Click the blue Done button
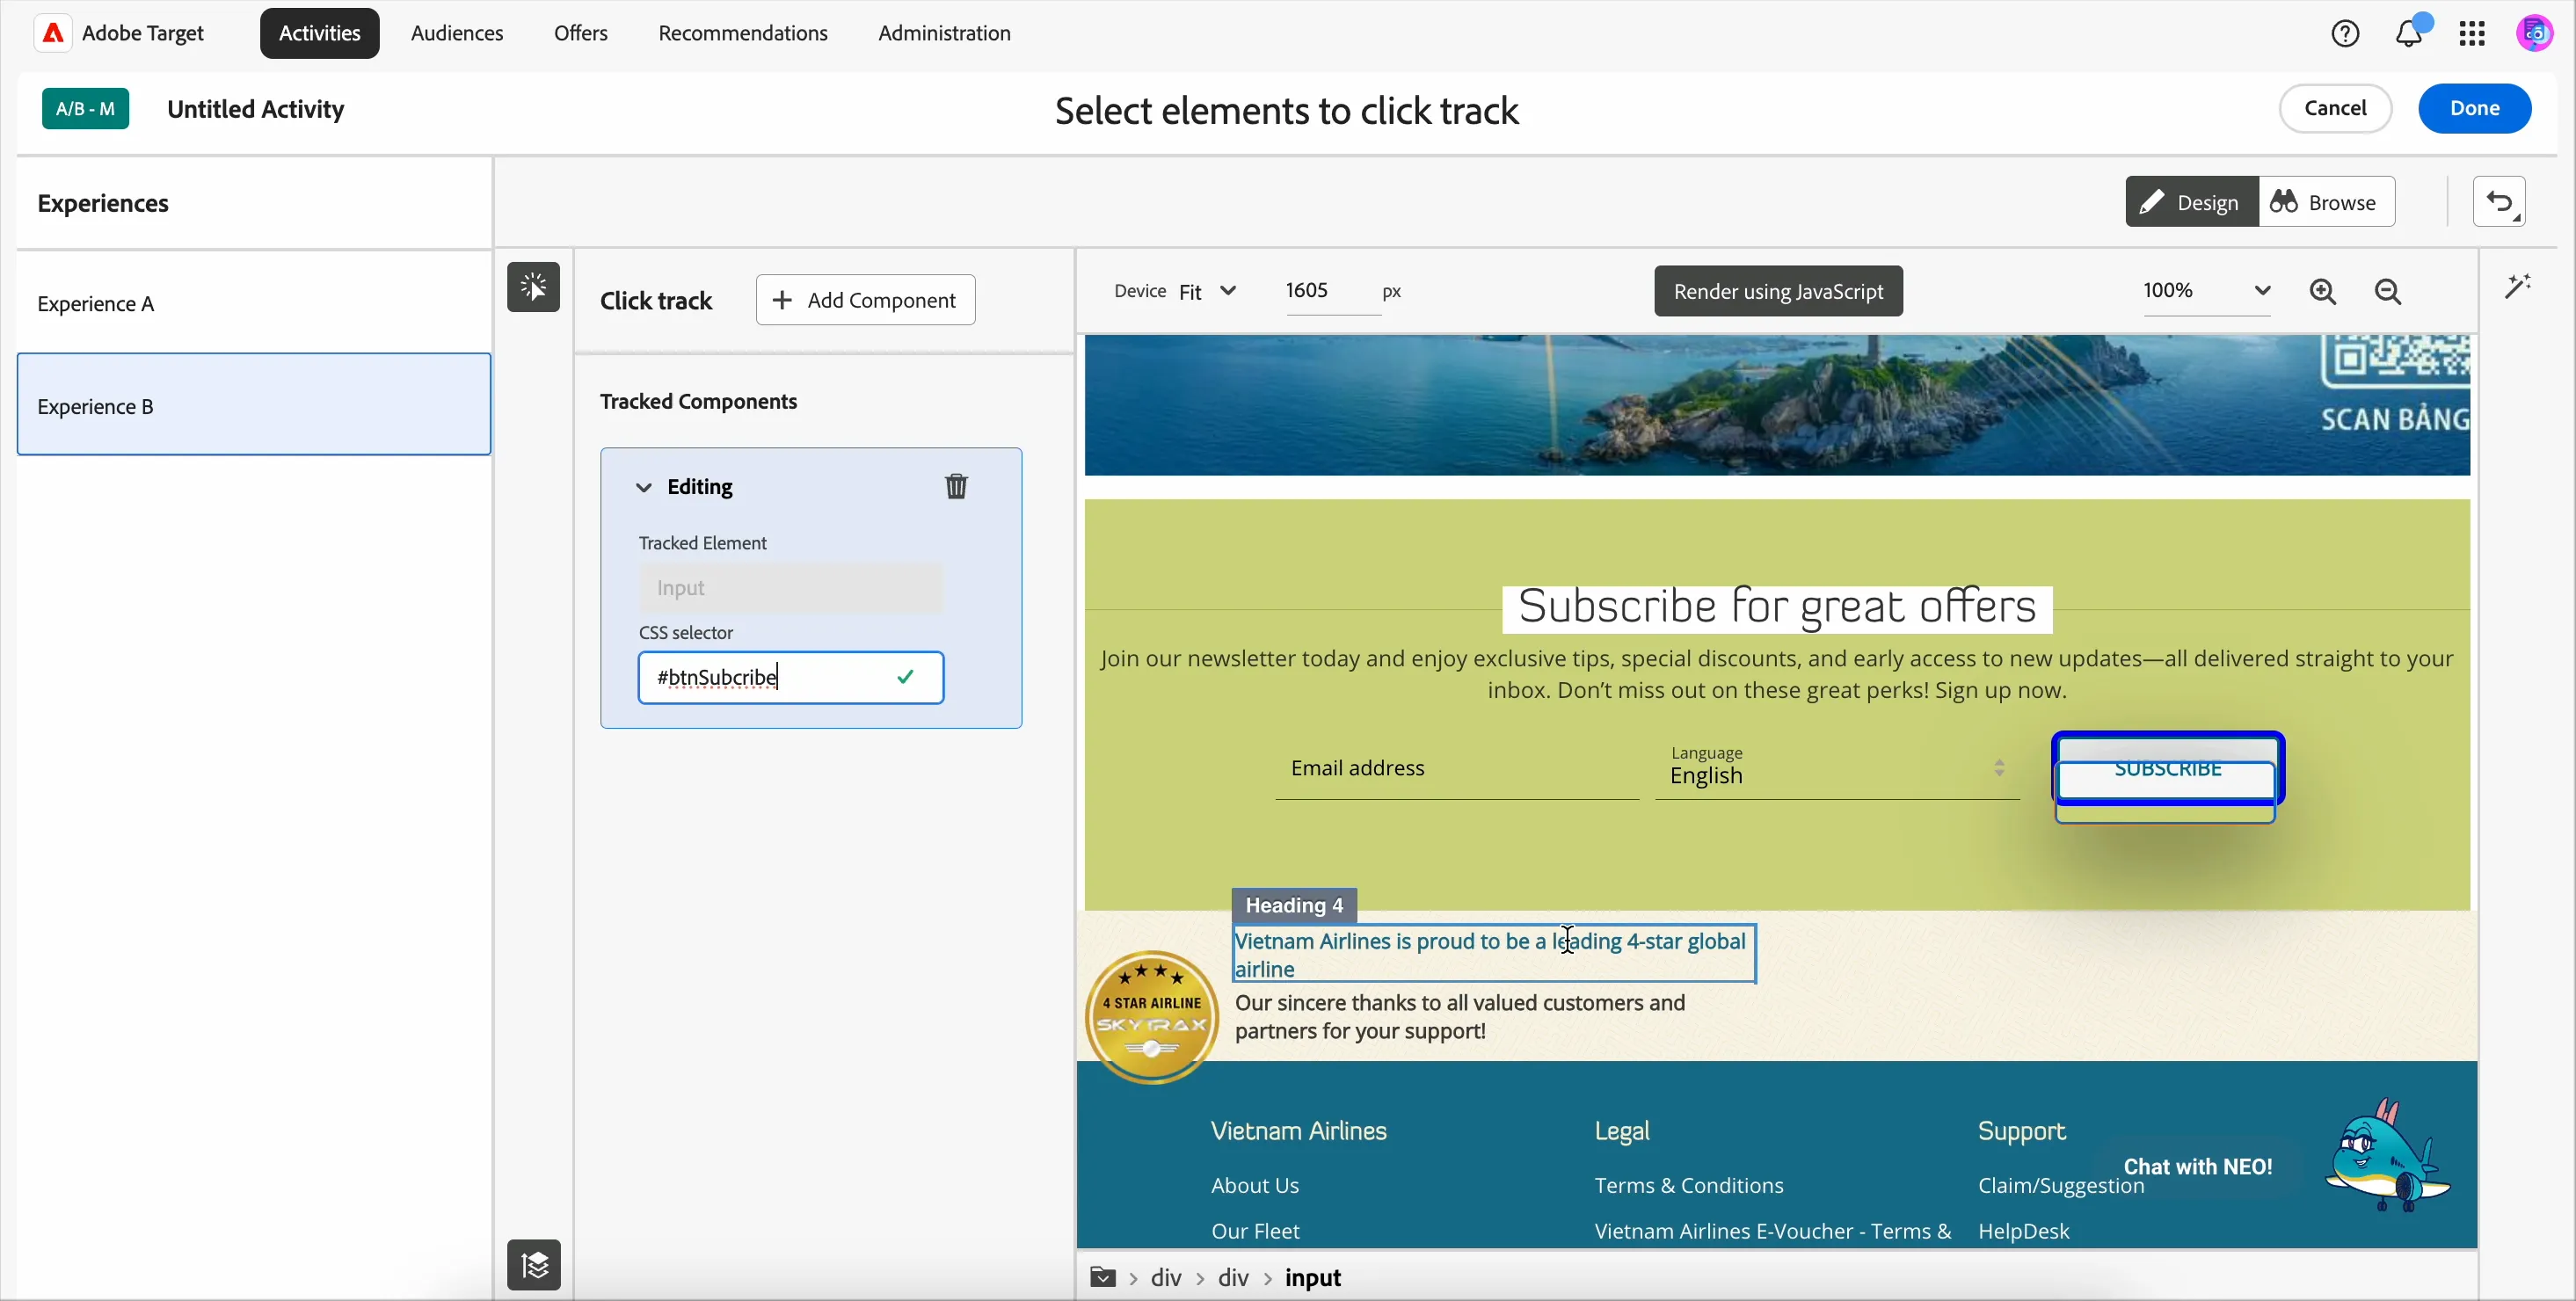 pyautogui.click(x=2475, y=108)
